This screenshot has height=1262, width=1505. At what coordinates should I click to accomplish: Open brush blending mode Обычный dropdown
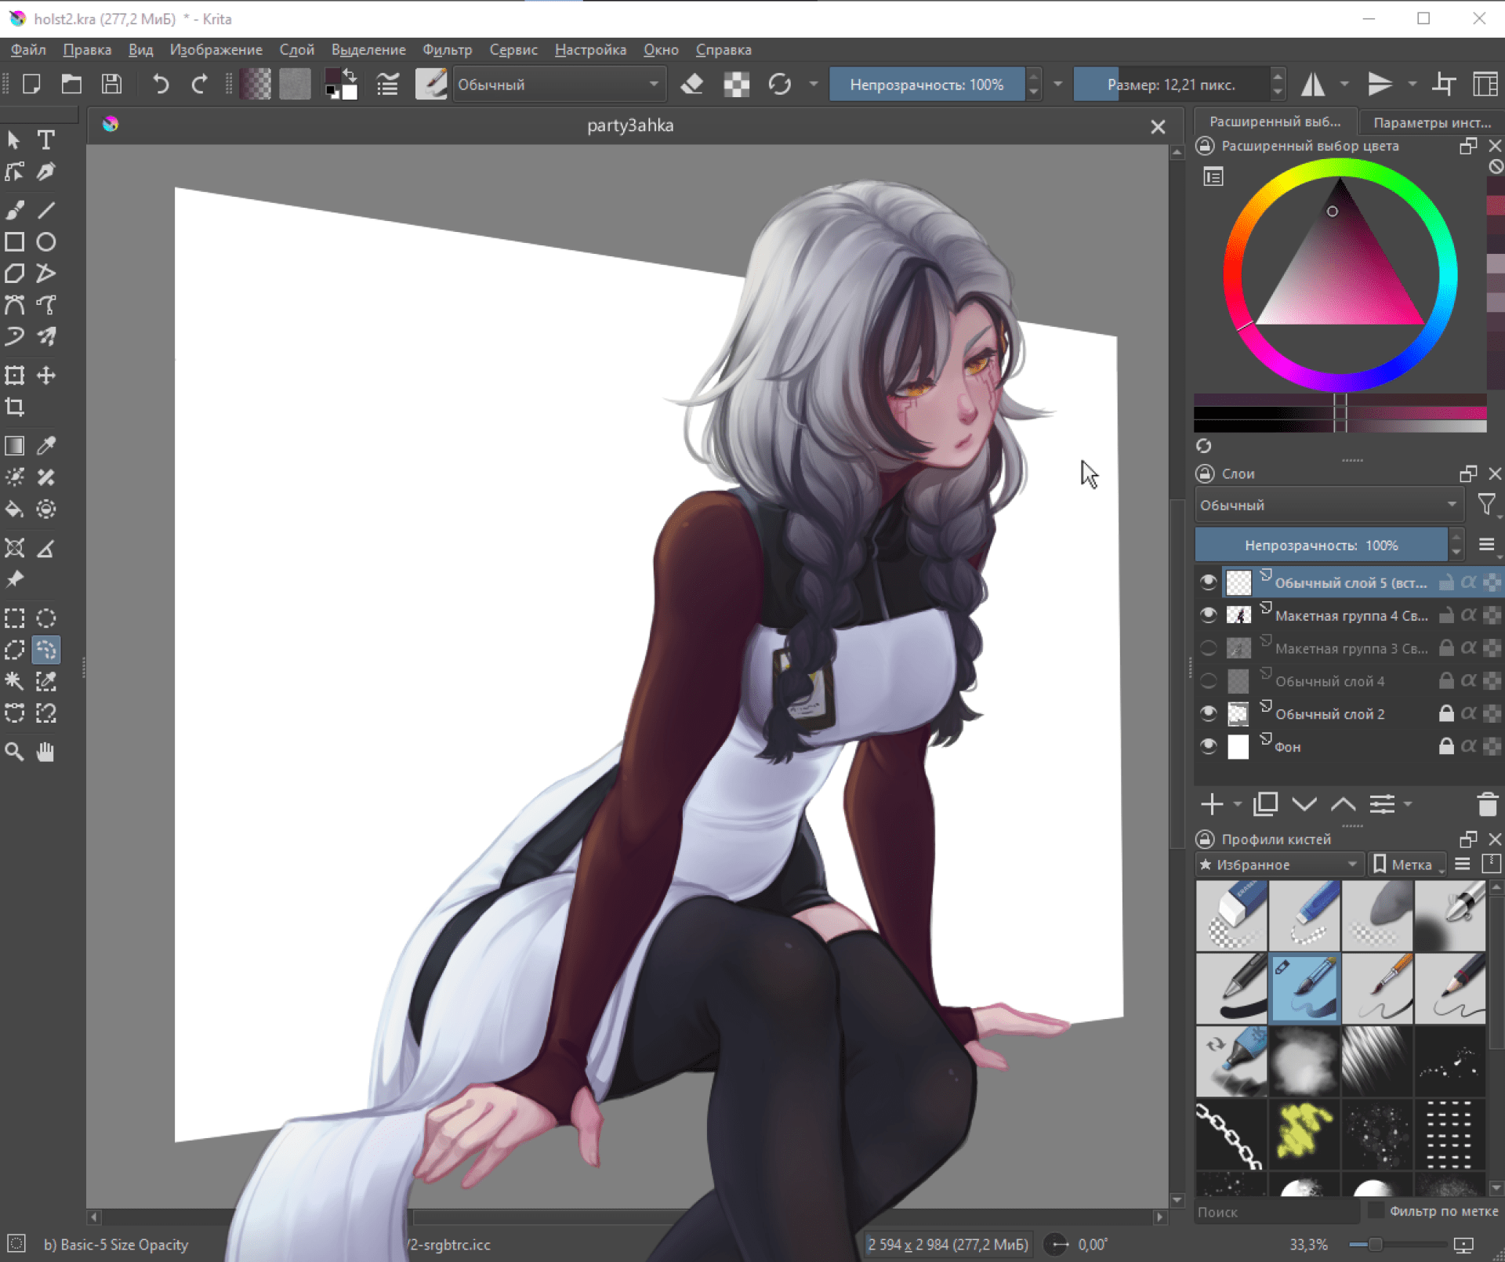[x=558, y=85]
